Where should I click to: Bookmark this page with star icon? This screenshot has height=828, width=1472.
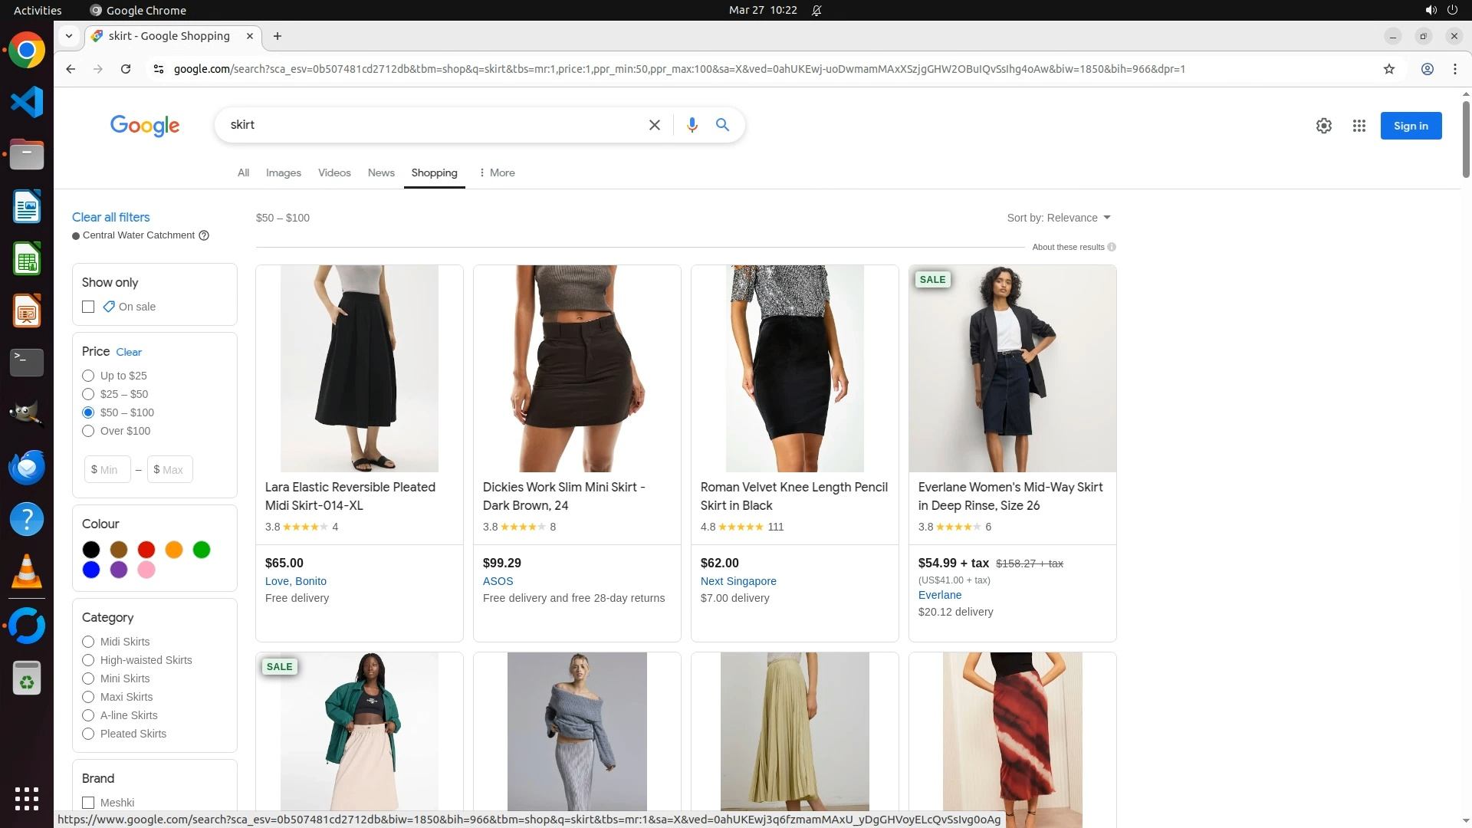point(1388,69)
